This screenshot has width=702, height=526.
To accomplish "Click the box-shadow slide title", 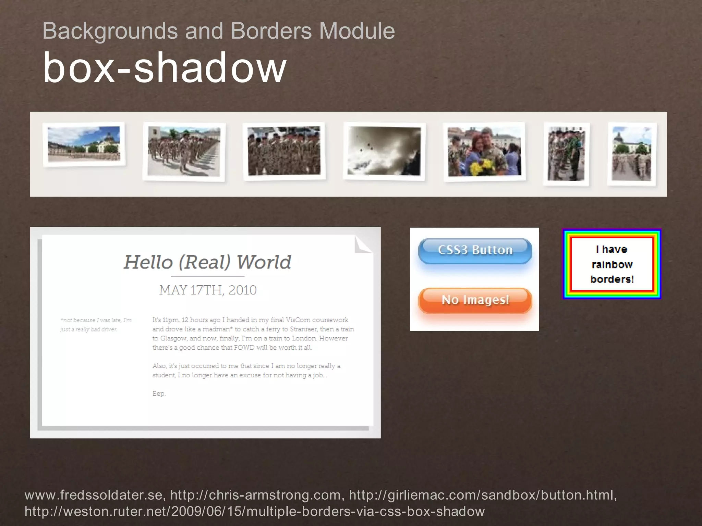I will click(x=165, y=67).
